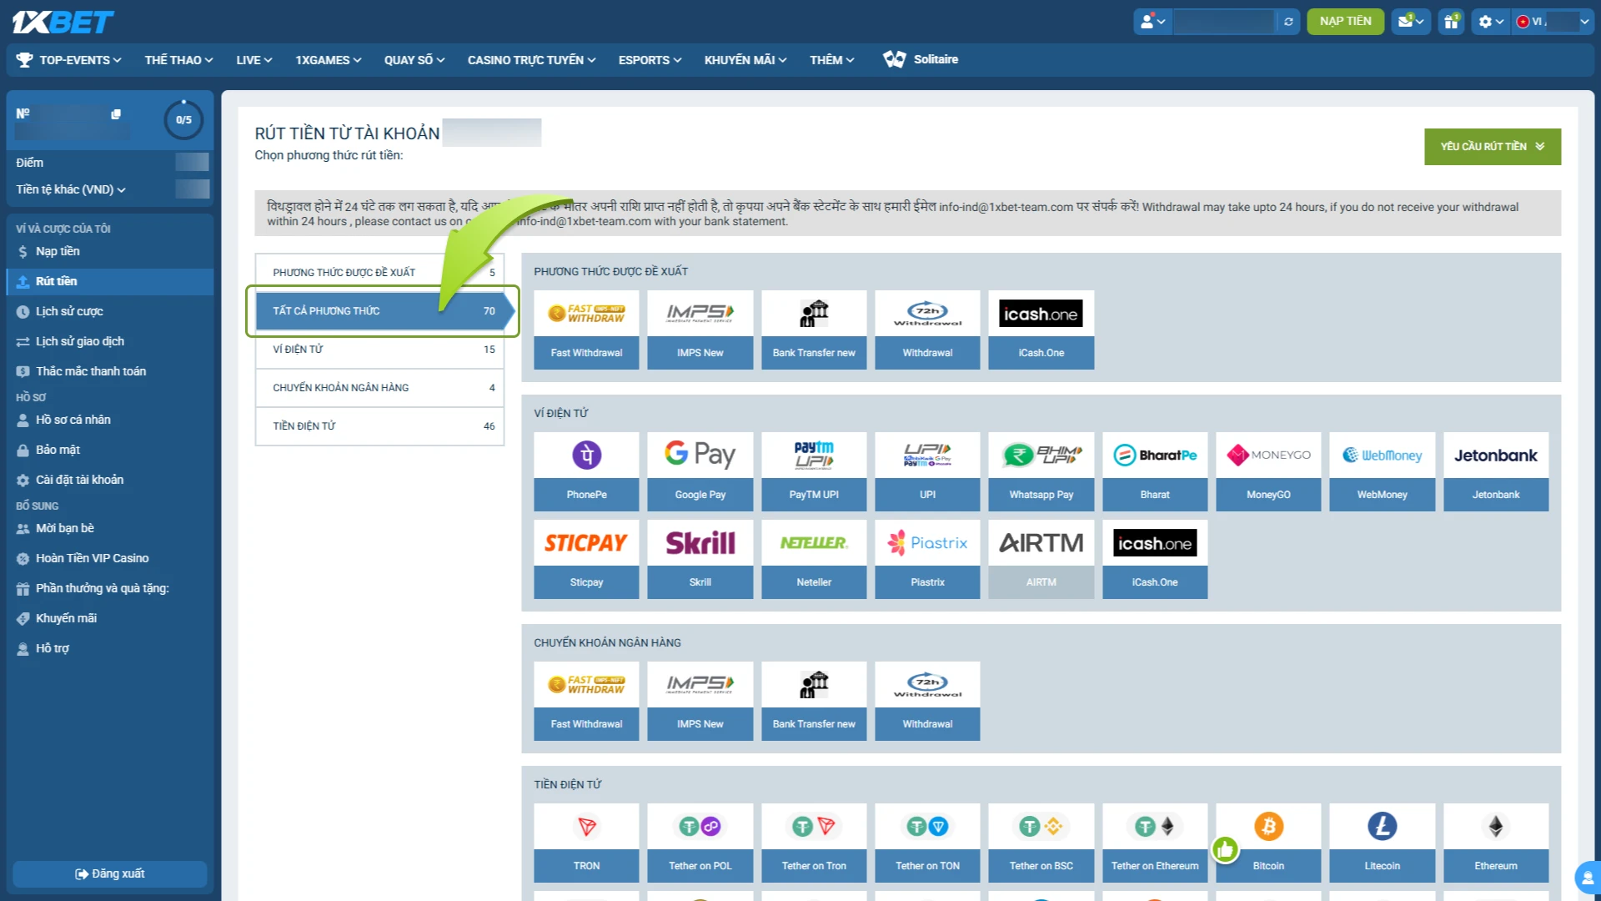
Task: Choose Google Pay payment method
Action: click(700, 471)
